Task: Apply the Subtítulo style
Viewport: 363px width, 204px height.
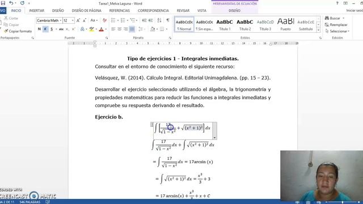Action: pyautogui.click(x=306, y=24)
